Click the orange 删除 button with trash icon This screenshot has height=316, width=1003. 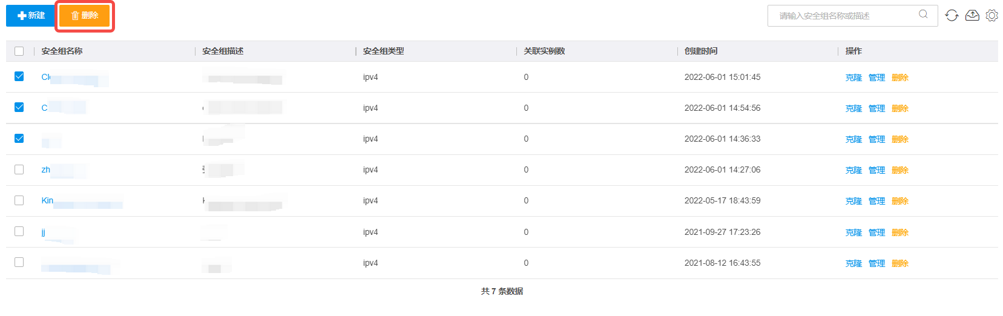click(85, 16)
